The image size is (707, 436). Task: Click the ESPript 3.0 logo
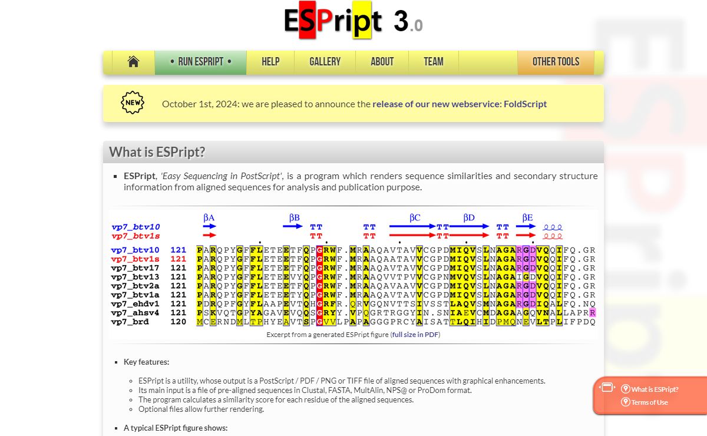(x=353, y=21)
